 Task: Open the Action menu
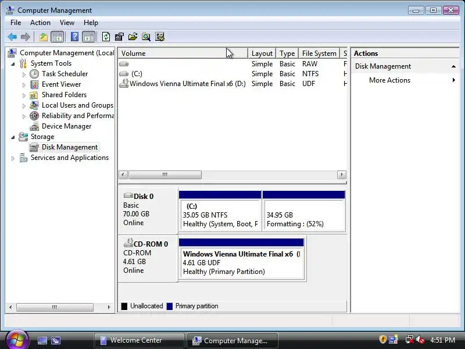[x=40, y=23]
